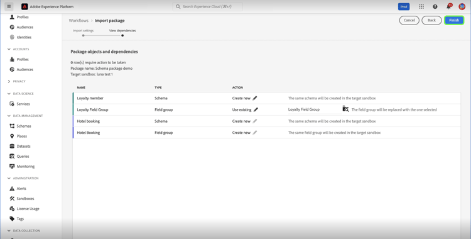Select the Import settings step marker
The height and width of the screenshot is (239, 471).
83,35
